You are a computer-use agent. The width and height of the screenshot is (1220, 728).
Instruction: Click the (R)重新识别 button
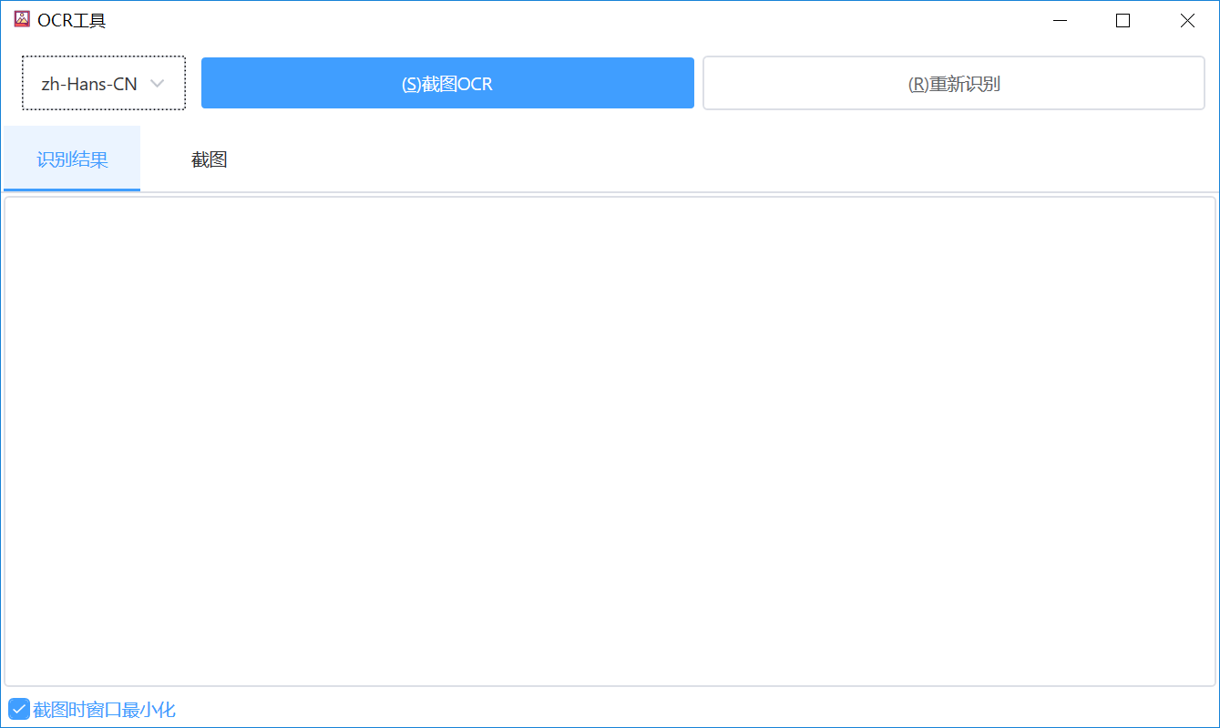tap(954, 83)
